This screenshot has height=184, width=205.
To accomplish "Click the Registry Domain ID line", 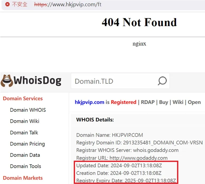I will point(140,143).
